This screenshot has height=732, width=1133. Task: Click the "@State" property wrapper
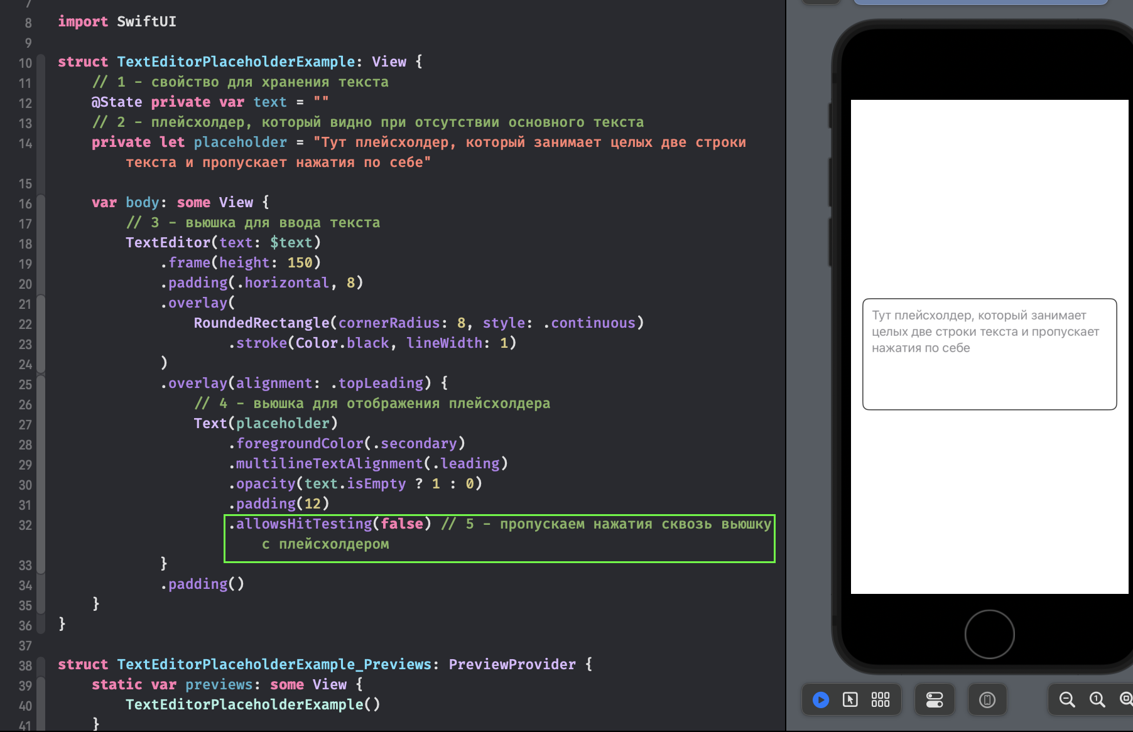click(117, 102)
